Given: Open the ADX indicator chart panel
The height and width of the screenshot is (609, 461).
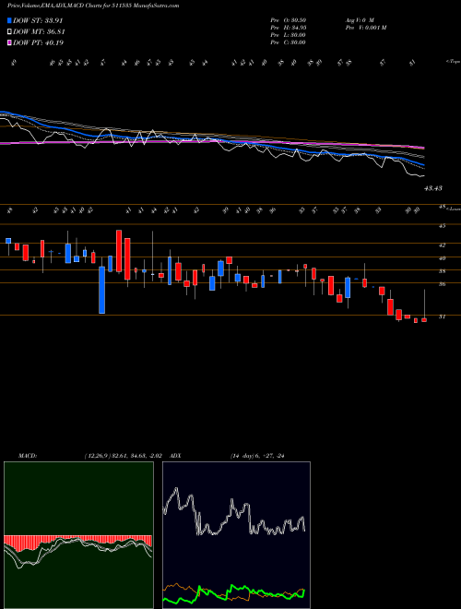Looking at the screenshot, I should click(x=236, y=535).
